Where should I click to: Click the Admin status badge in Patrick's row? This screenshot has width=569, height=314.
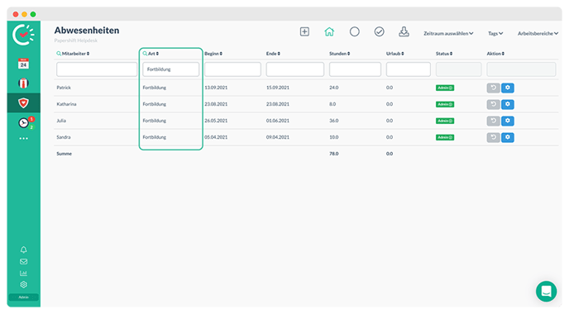point(445,88)
